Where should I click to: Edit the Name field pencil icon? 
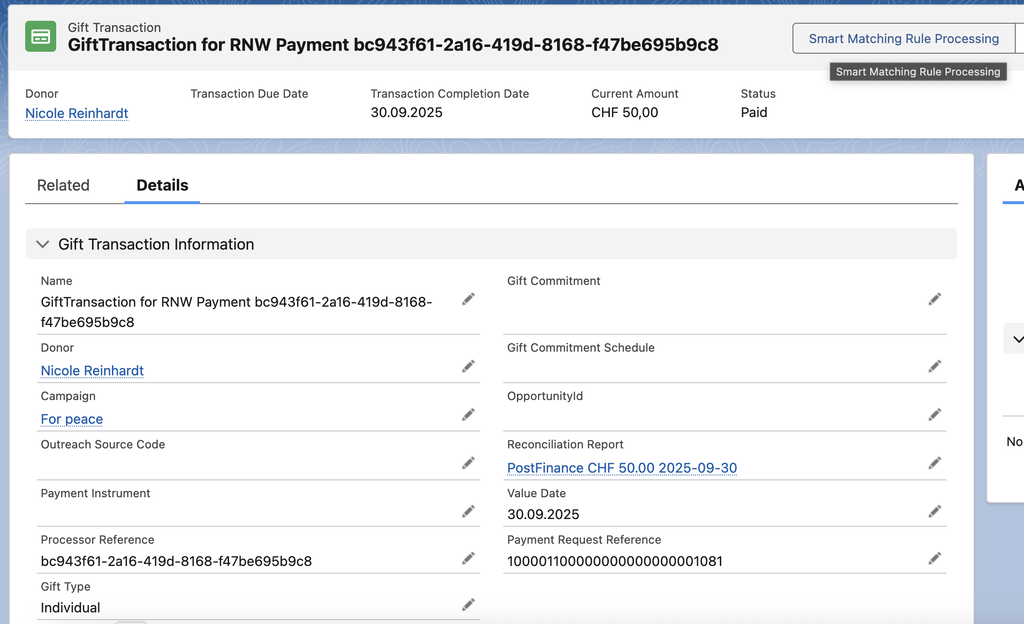(468, 299)
